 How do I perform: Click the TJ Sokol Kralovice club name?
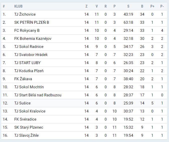click(30, 111)
